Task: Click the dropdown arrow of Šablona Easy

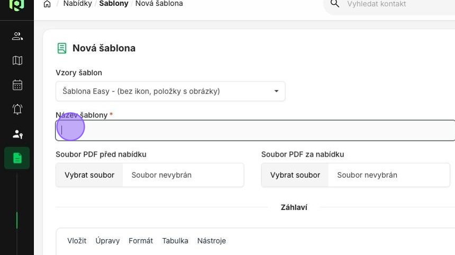Action: click(x=276, y=91)
